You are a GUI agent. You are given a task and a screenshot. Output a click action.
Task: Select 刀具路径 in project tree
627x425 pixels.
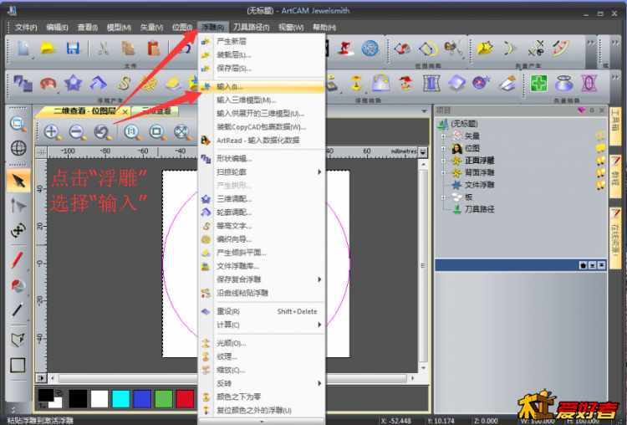[x=479, y=209]
